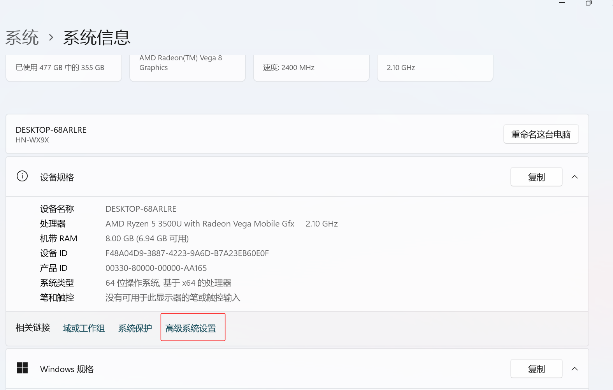
Task: Click the 2.10 GHz processor card
Action: pos(435,68)
